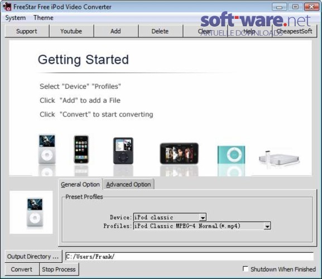The image size is (322, 279).
Task: Switch to the General Option tab
Action: tap(80, 184)
